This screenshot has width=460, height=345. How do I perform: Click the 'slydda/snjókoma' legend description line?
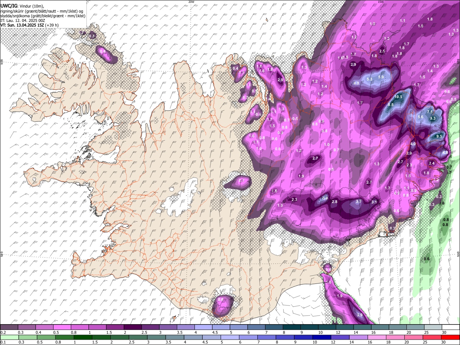point(43,16)
